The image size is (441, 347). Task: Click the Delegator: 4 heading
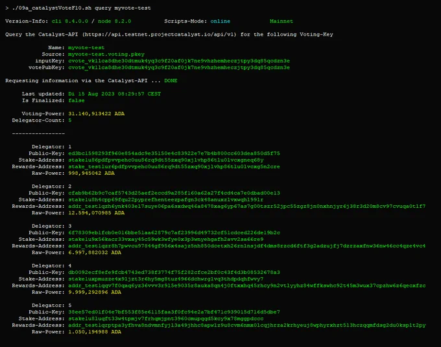click(x=51, y=265)
